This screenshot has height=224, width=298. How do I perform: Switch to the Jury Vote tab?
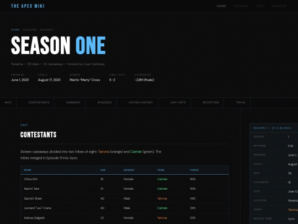178,102
